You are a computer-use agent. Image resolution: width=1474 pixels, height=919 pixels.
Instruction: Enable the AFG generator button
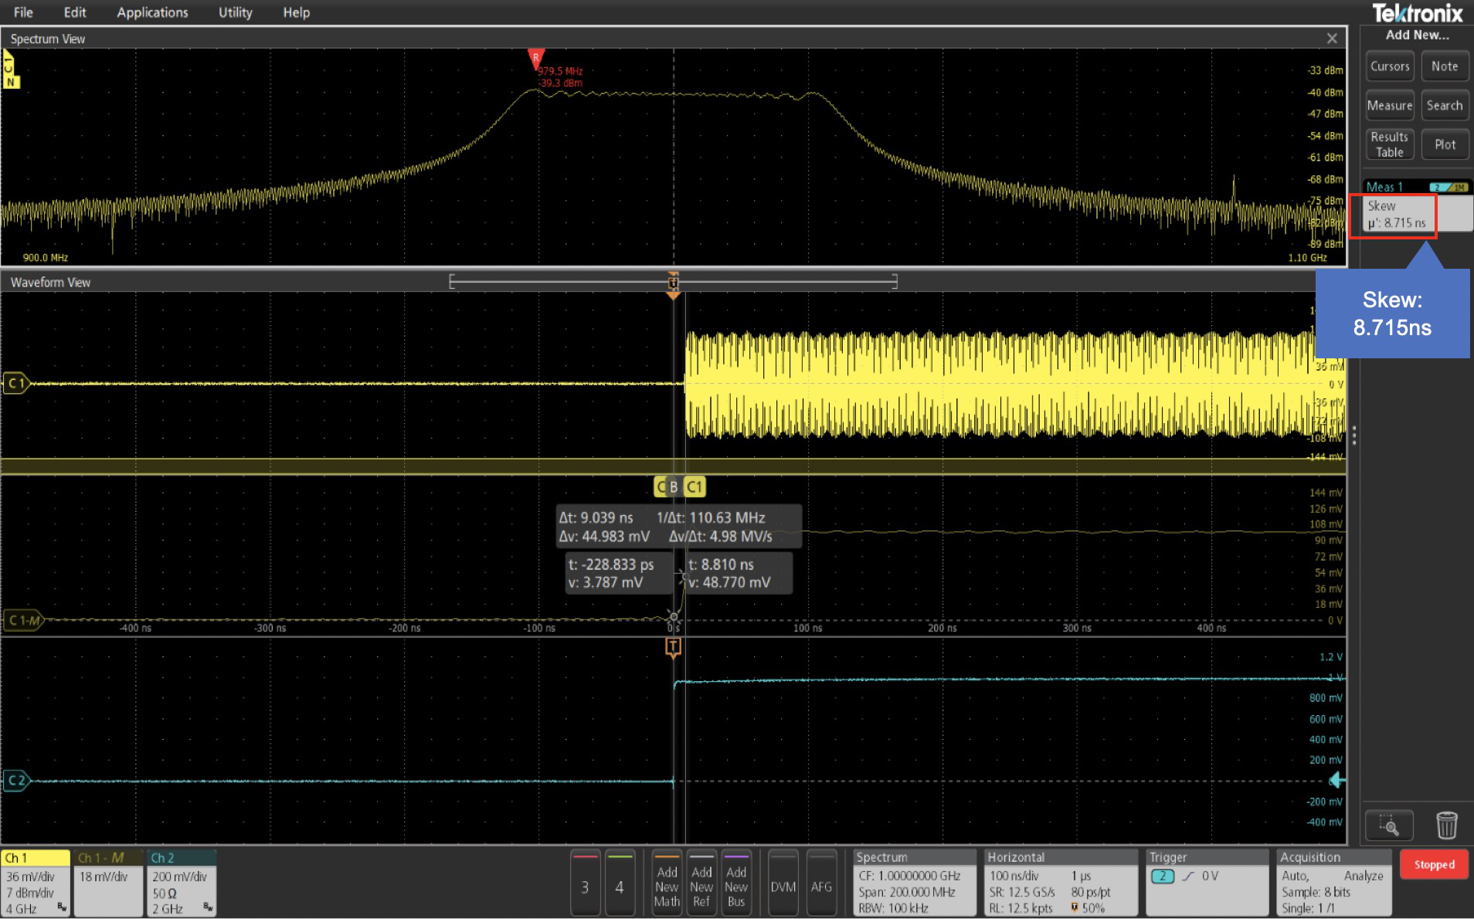point(821,884)
